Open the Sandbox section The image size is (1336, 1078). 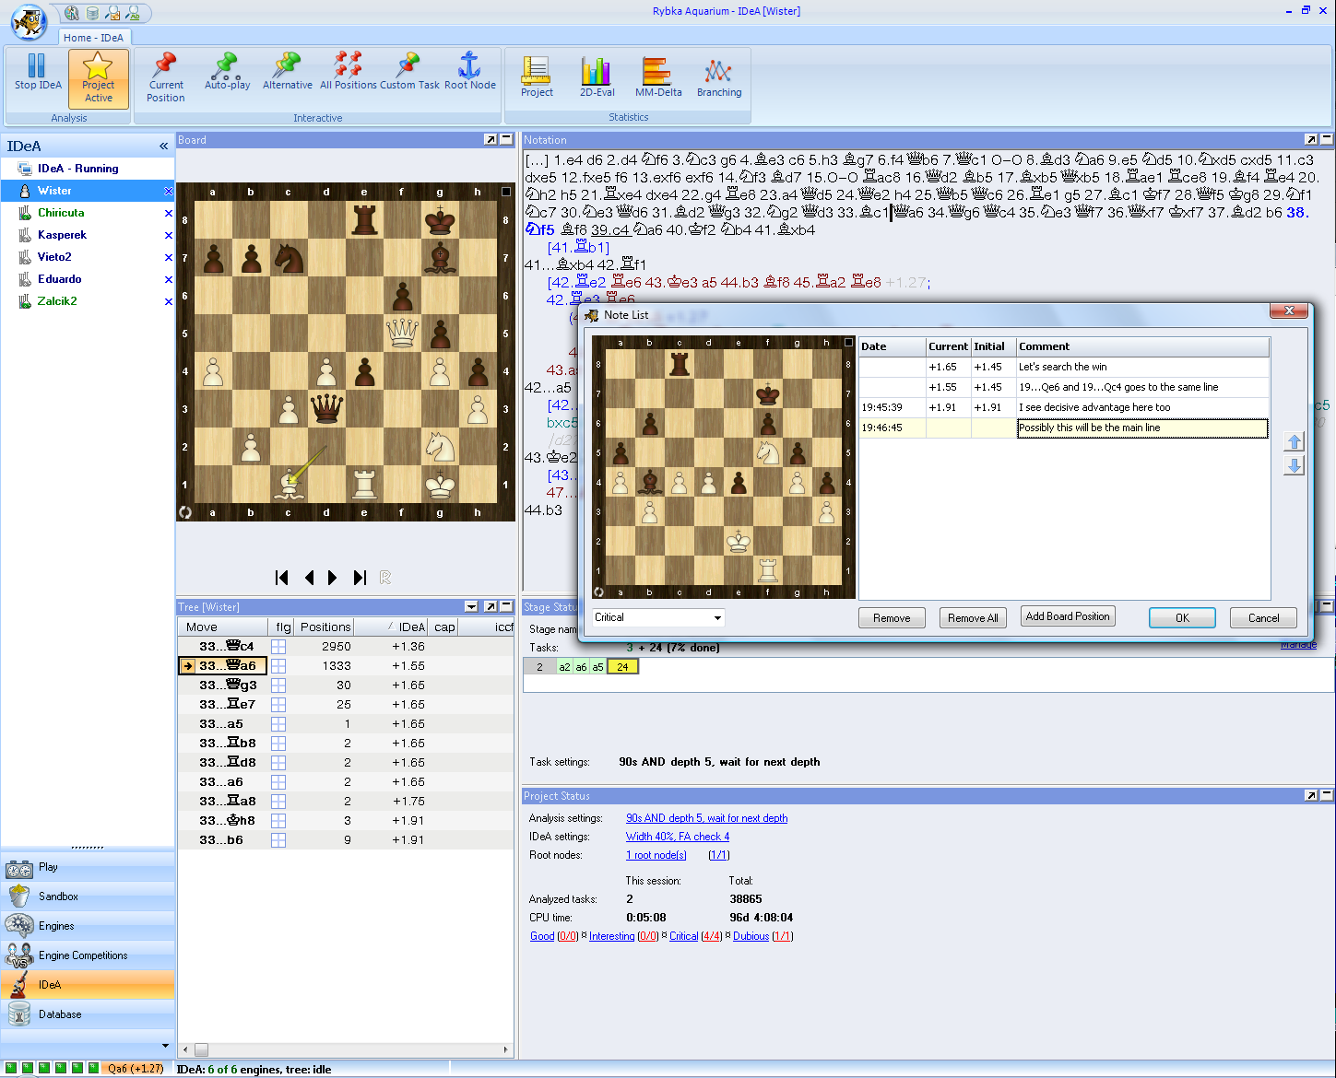[88, 896]
